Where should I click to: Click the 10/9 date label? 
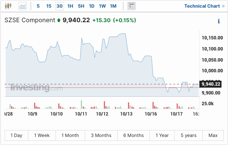point(33,114)
